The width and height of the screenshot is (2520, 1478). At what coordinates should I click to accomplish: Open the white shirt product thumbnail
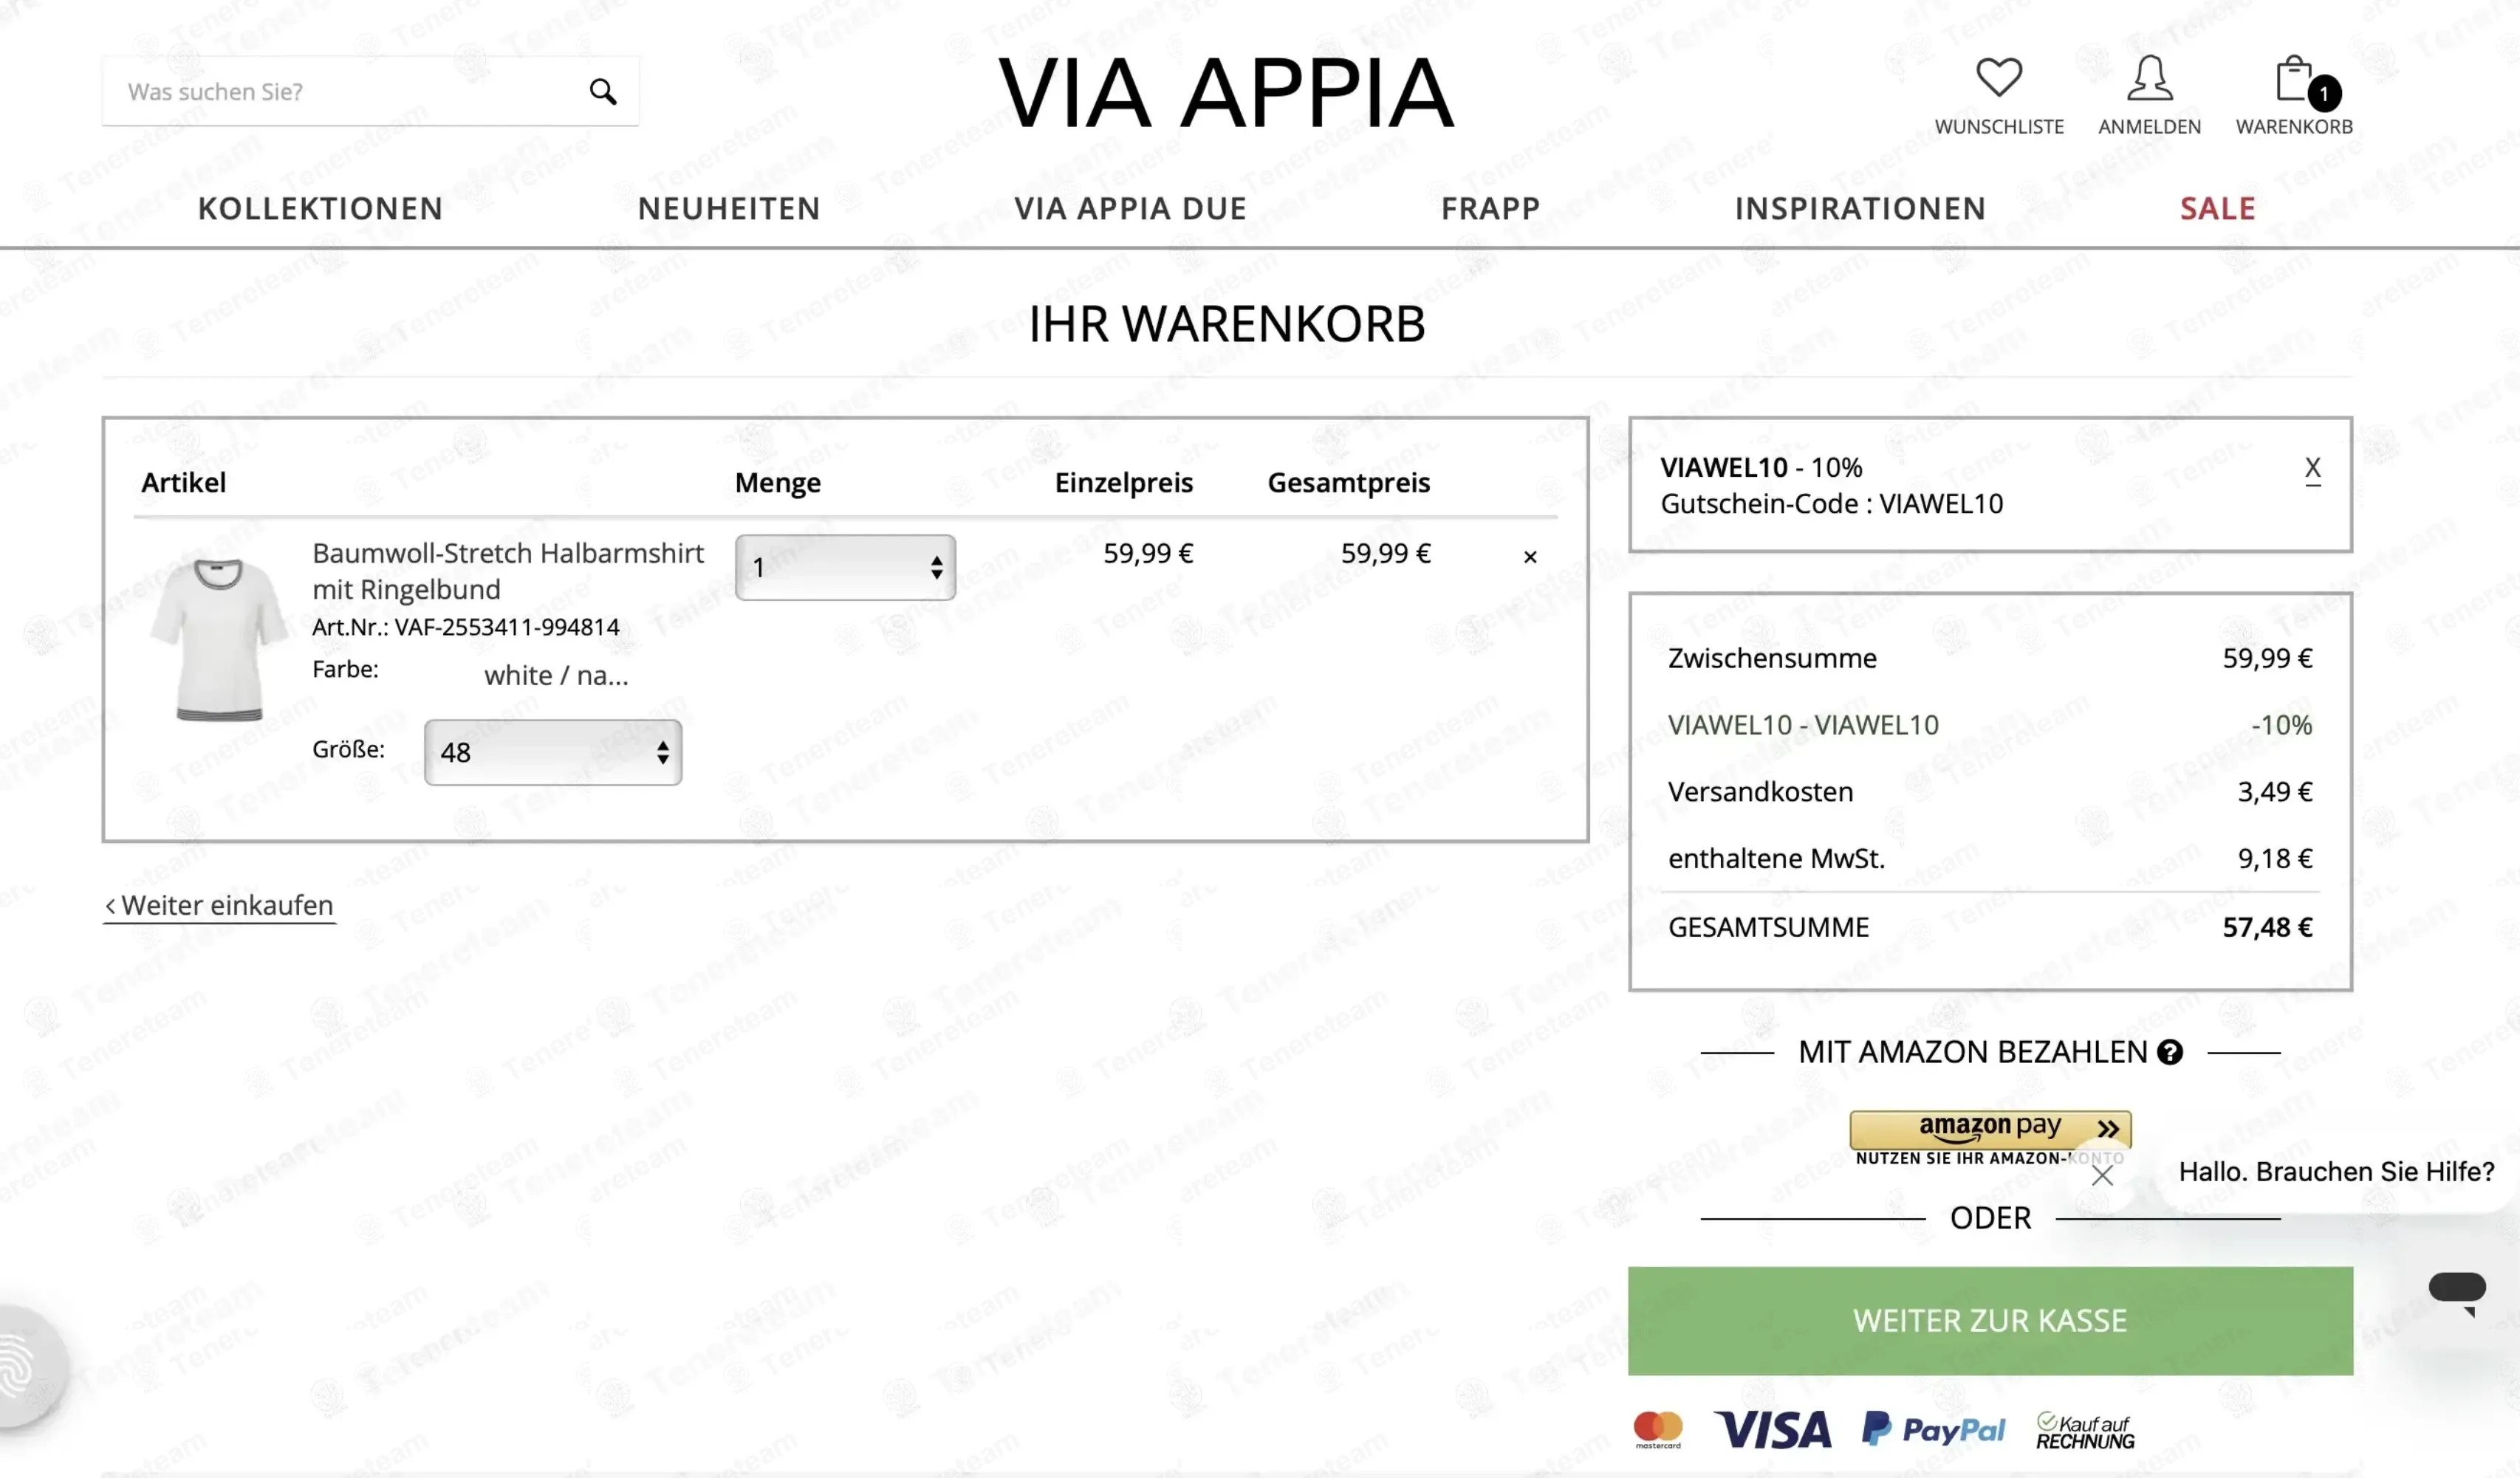point(219,639)
